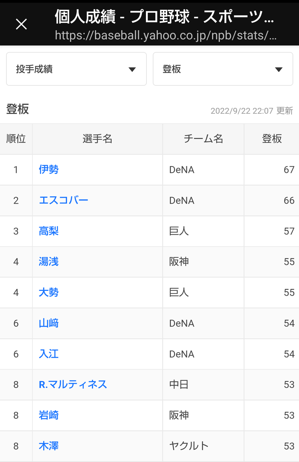The height and width of the screenshot is (462, 299).
Task: Close the in-app browser with the X icon
Action: [22, 24]
